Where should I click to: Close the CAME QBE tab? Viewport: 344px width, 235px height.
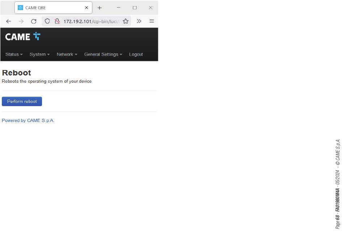tap(87, 8)
